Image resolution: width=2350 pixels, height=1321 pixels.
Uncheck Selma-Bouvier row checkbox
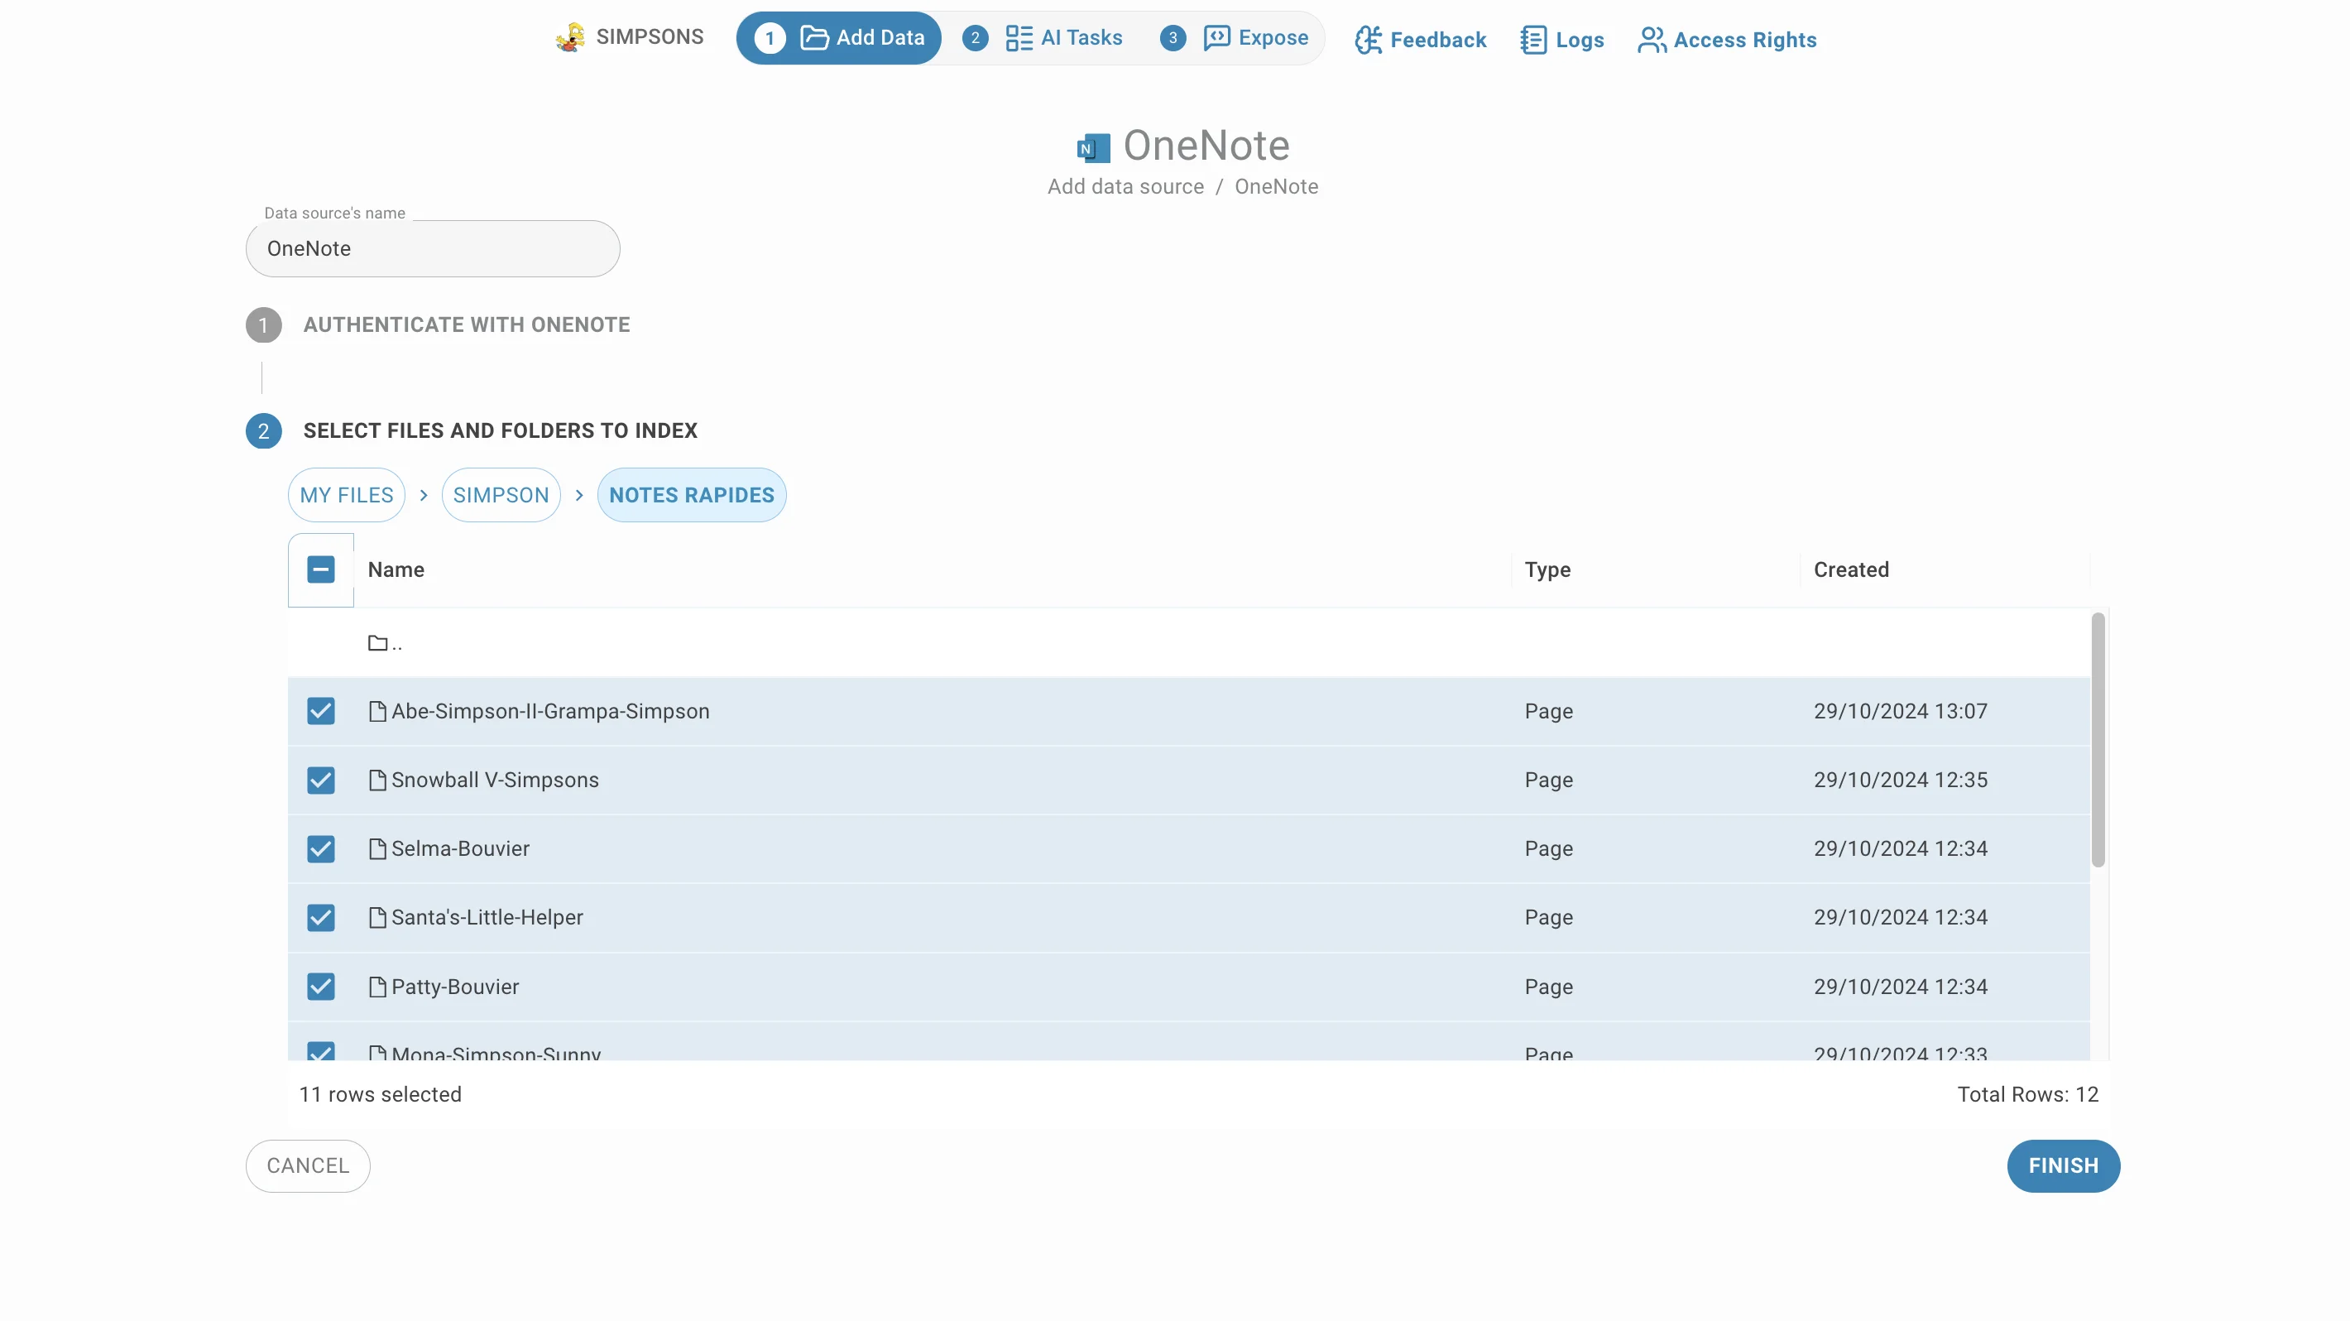coord(321,848)
